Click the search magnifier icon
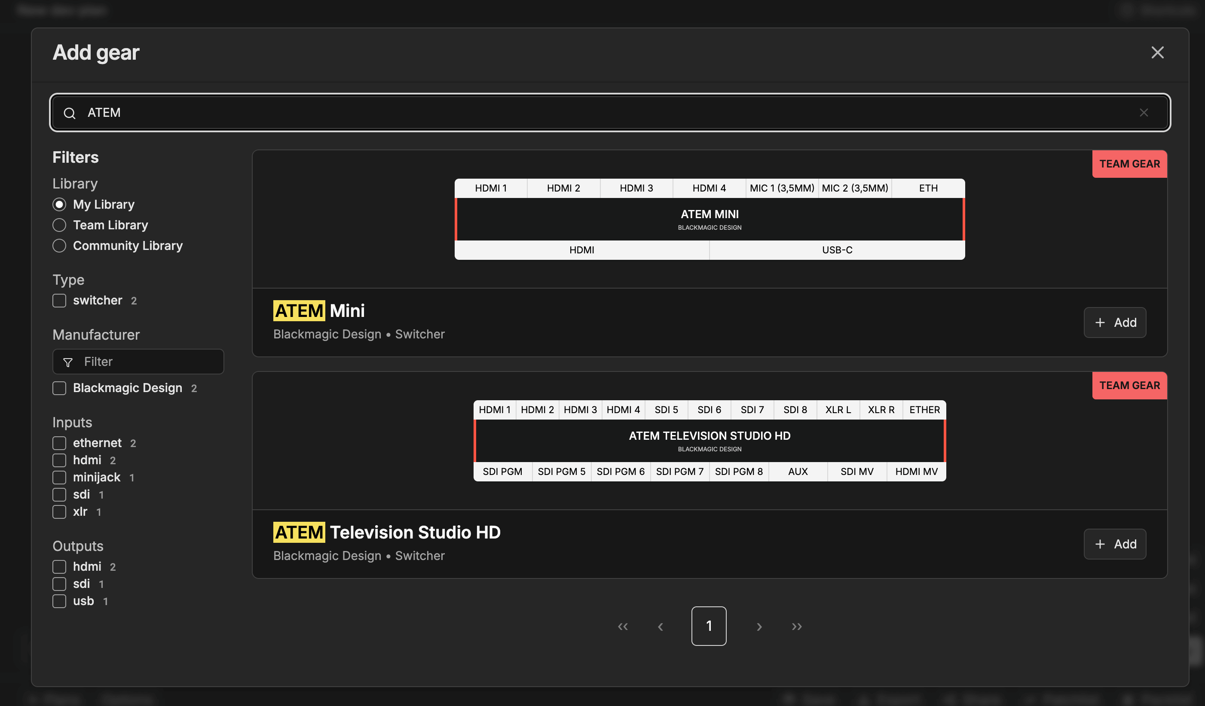This screenshot has height=706, width=1205. click(x=70, y=113)
